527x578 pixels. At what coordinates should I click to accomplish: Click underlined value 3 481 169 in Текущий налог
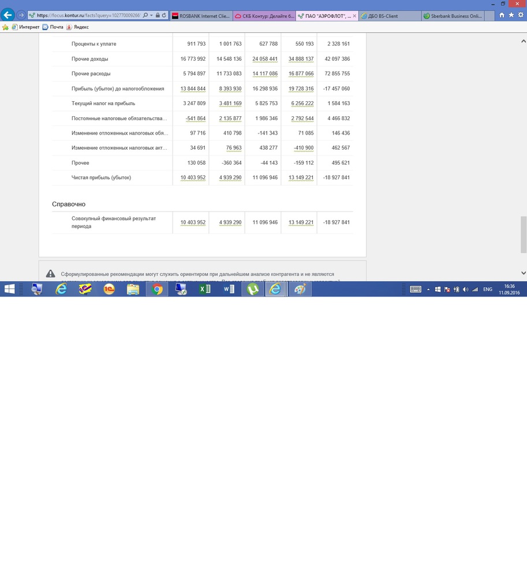pyautogui.click(x=230, y=103)
